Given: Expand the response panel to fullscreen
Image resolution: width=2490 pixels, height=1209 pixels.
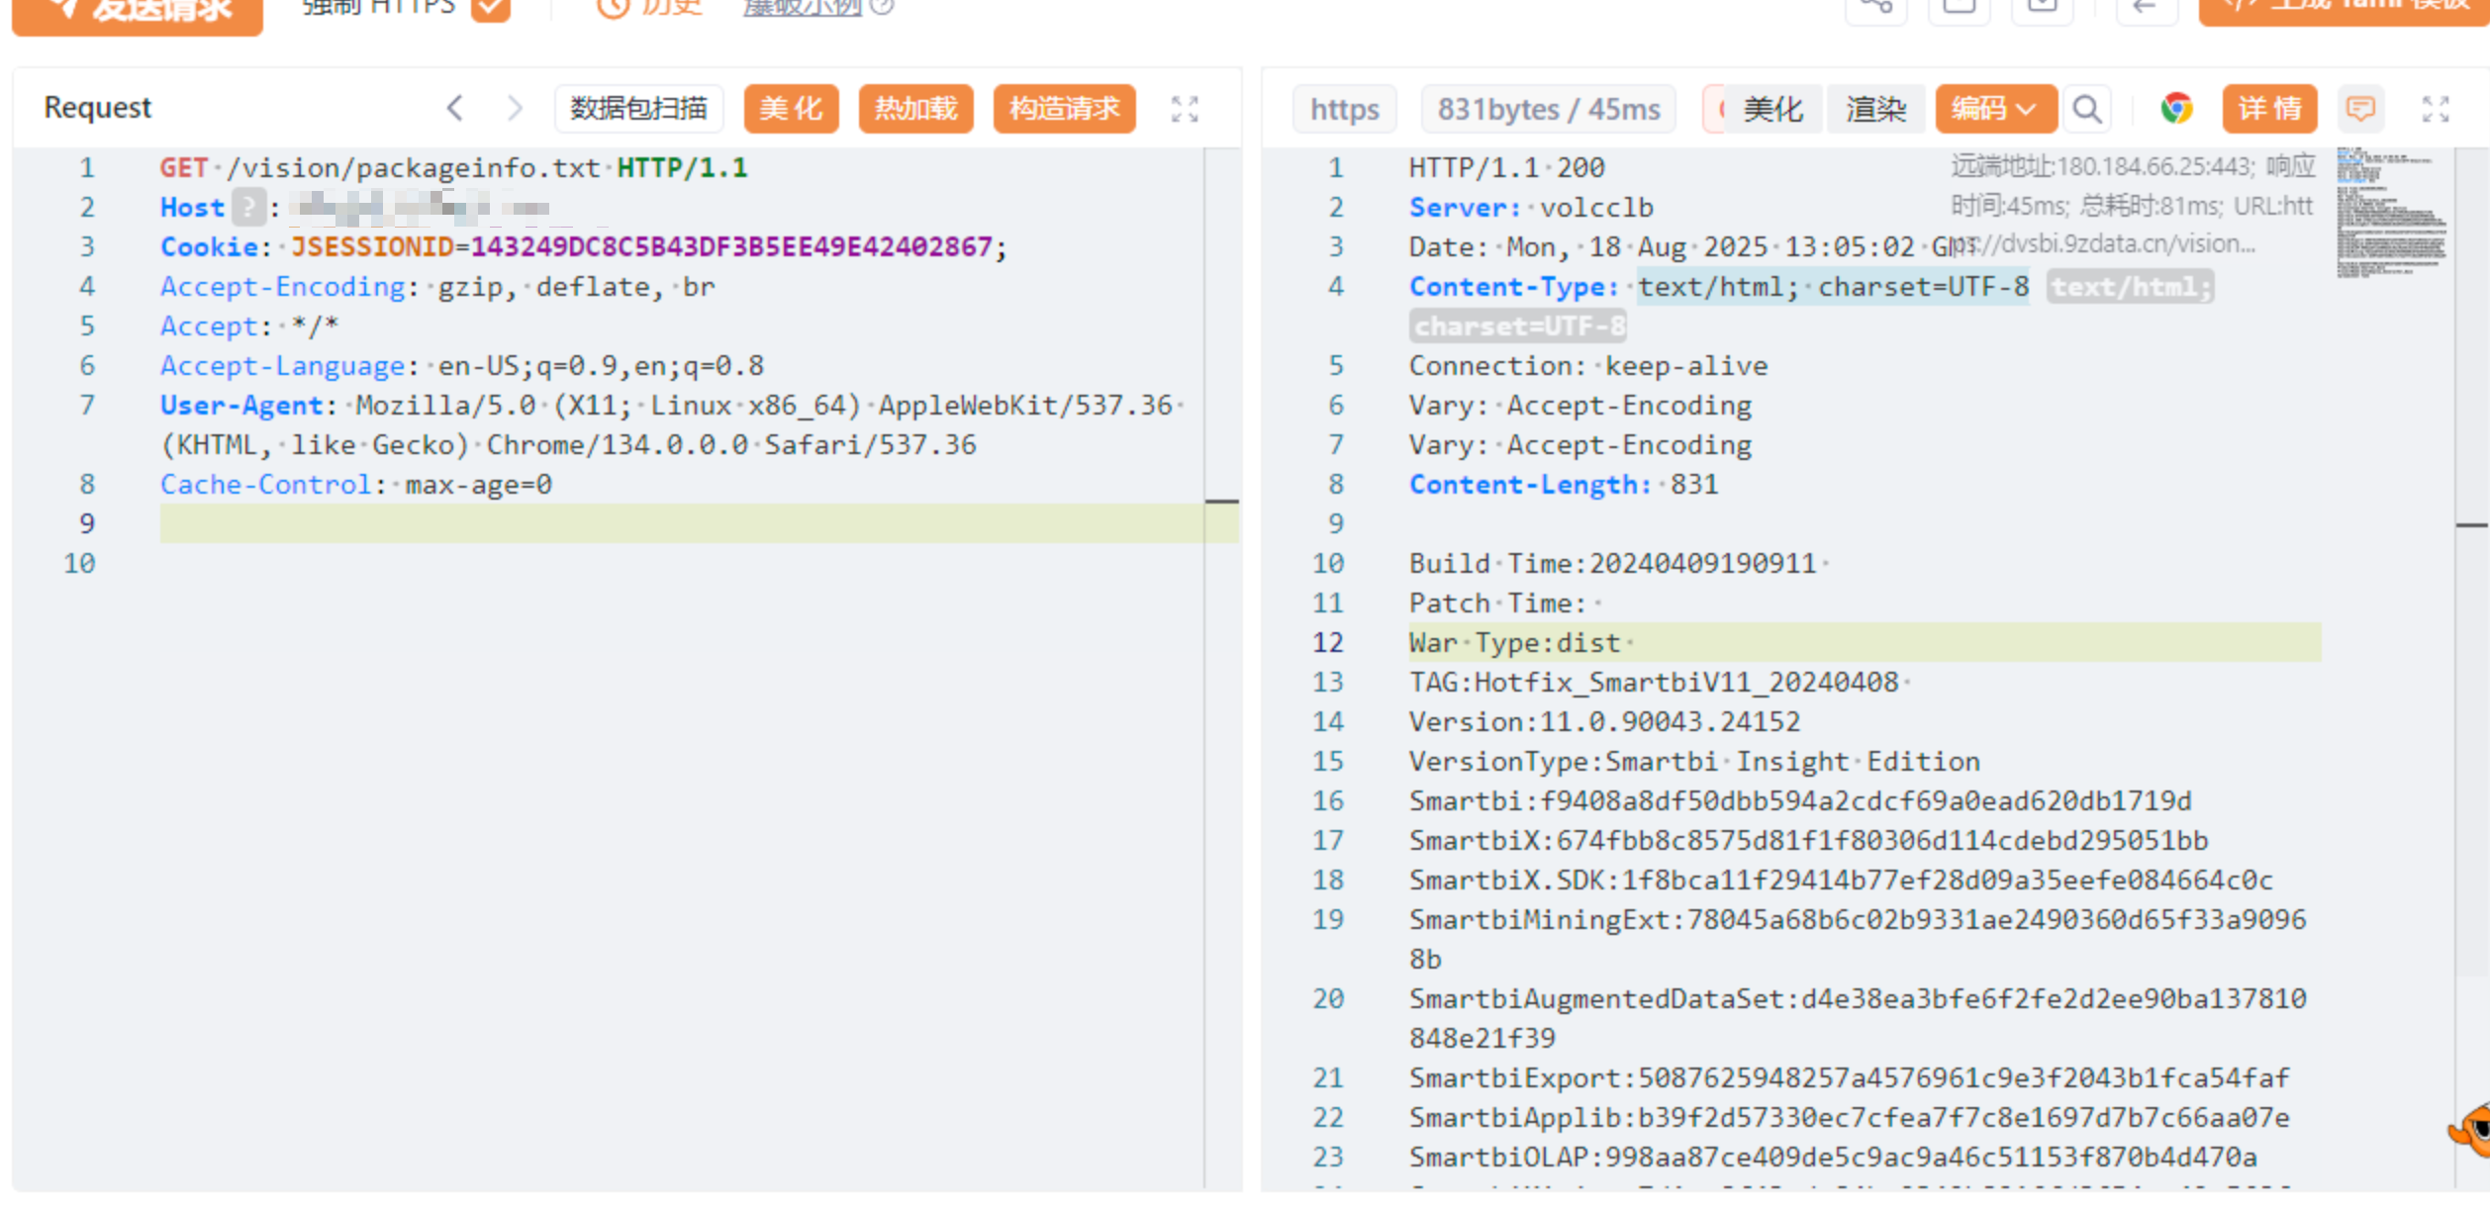Looking at the screenshot, I should coord(2436,109).
